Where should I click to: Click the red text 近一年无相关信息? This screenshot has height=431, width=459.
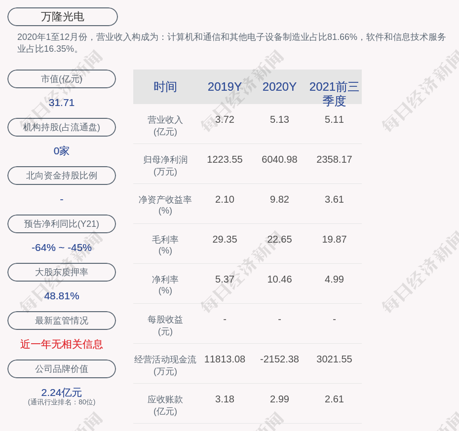(x=62, y=344)
